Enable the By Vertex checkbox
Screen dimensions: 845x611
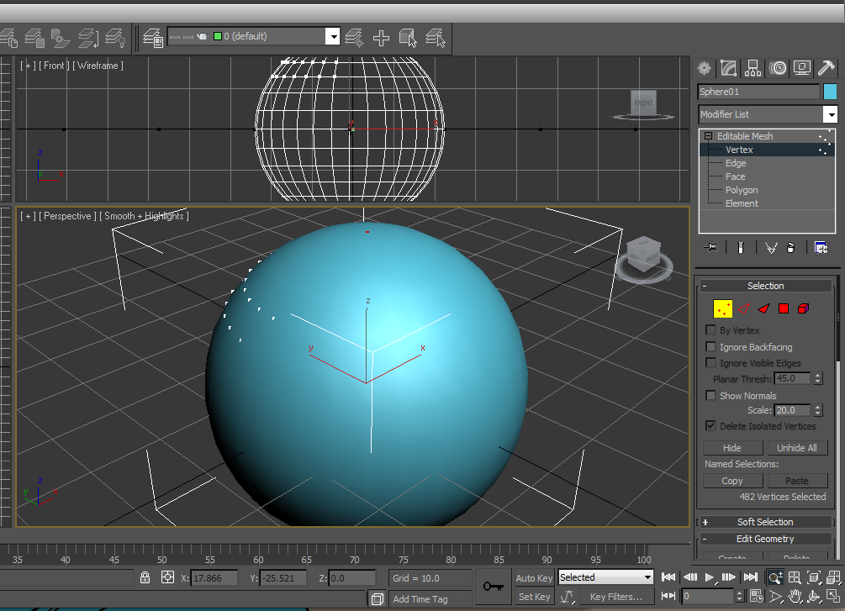[711, 330]
